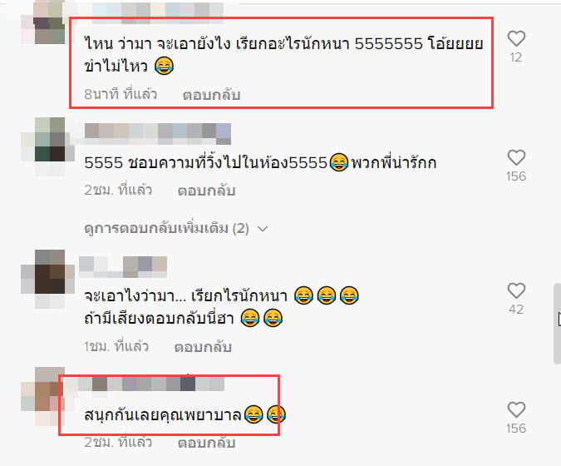Like the comment about running into the room
Image resolution: width=561 pixels, height=466 pixels.
[516, 157]
